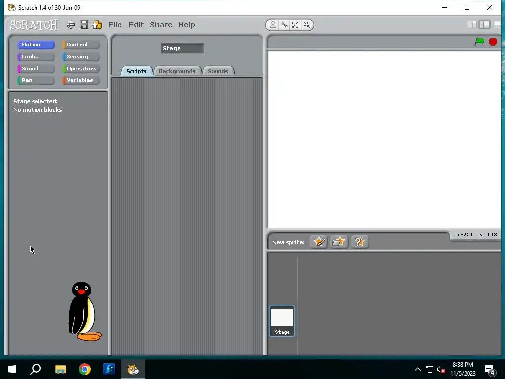The width and height of the screenshot is (505, 379).
Task: Launch Chrome from the taskbar
Action: (85, 369)
